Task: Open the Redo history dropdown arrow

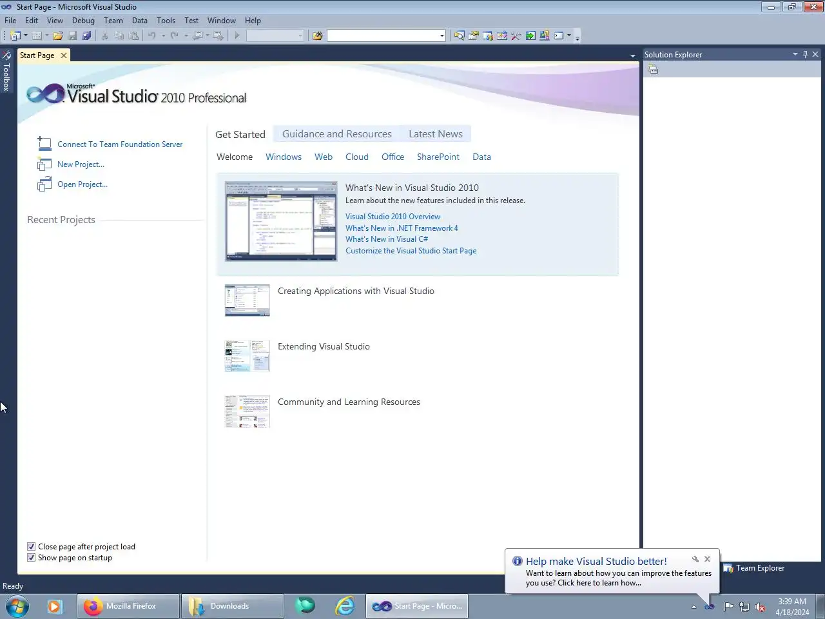Action: click(186, 35)
